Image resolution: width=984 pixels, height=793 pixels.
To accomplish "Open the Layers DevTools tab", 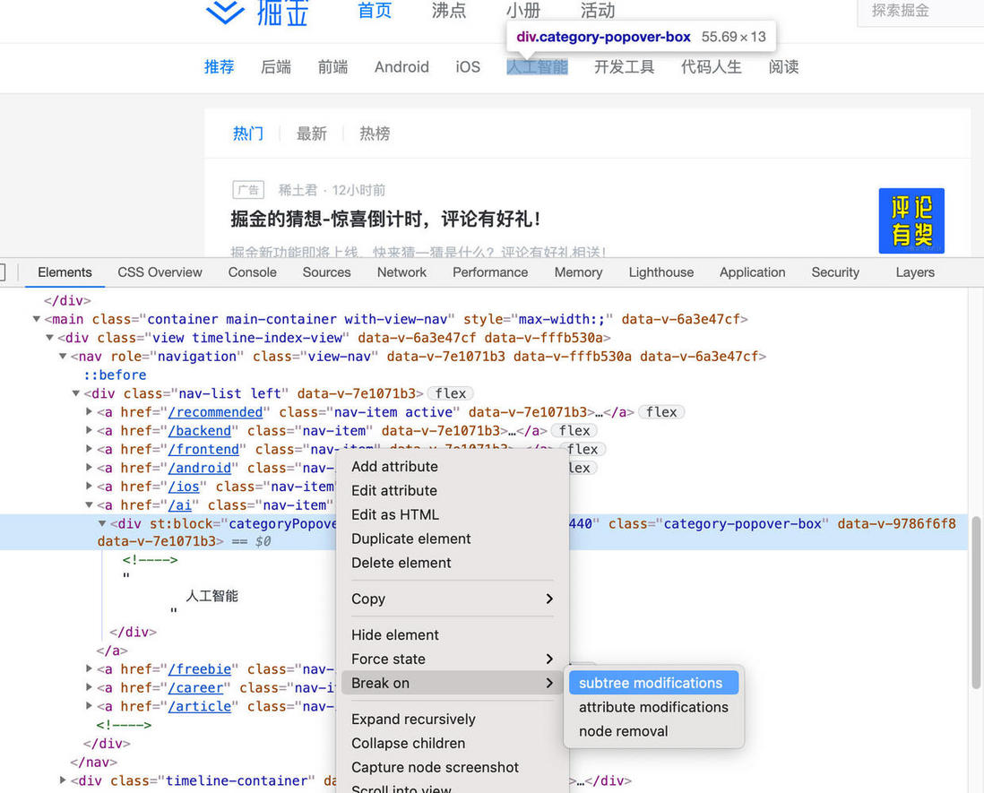I will [915, 272].
